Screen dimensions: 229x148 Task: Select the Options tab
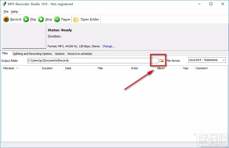click(60, 54)
